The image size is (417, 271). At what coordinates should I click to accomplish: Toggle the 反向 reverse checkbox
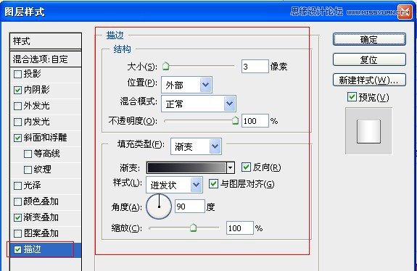click(x=246, y=167)
